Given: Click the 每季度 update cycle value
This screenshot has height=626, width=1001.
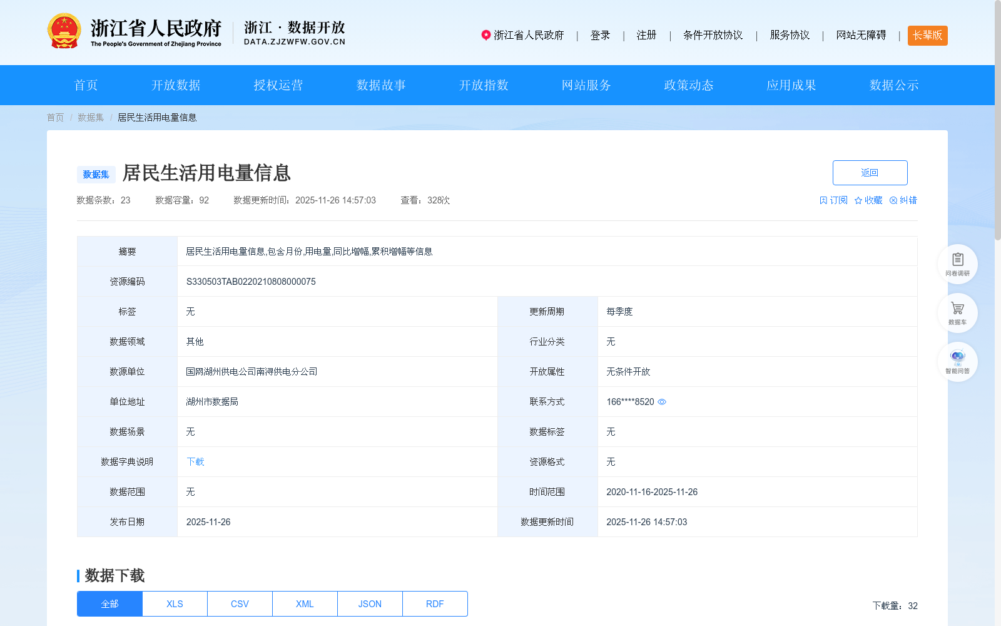Looking at the screenshot, I should pos(619,312).
